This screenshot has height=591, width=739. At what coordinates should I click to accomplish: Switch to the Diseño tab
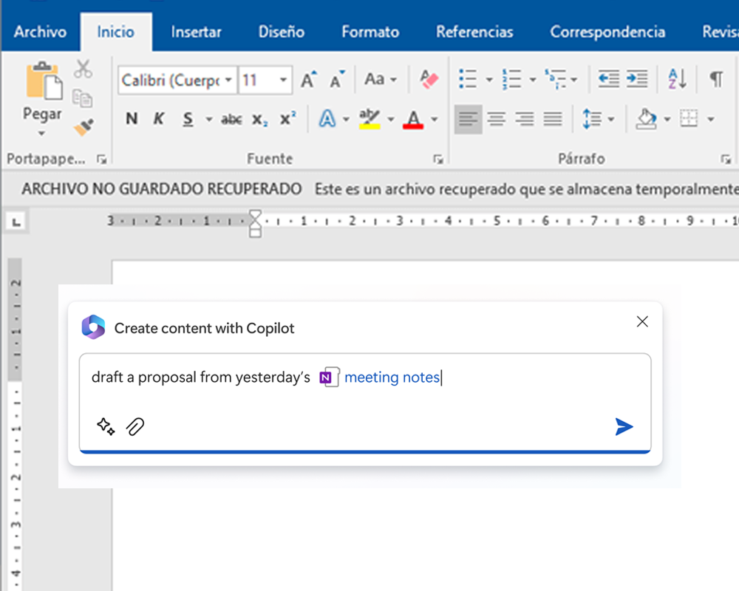pos(282,32)
